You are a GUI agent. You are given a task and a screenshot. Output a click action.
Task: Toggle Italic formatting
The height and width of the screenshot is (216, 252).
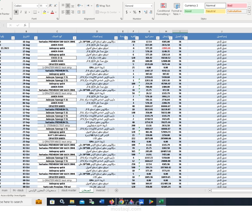pos(21,12)
